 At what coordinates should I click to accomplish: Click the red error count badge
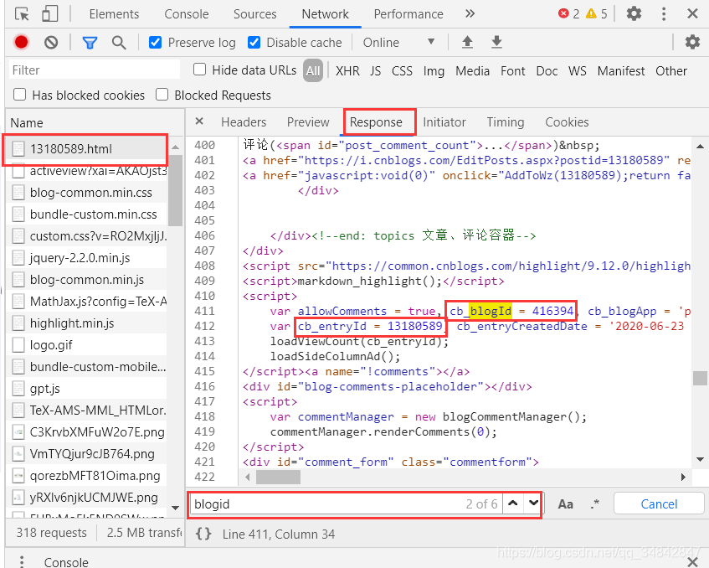[x=569, y=13]
